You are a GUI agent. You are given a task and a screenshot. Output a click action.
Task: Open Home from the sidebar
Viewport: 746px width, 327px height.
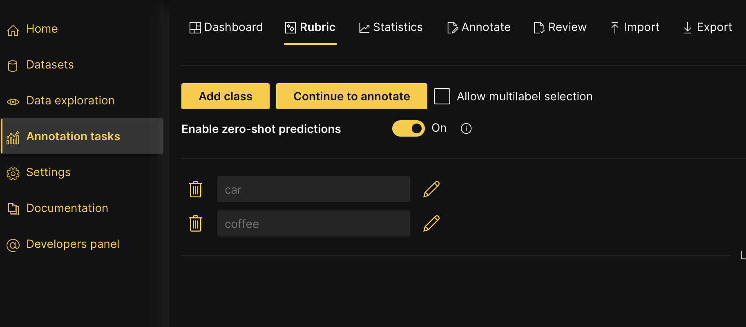coord(42,29)
